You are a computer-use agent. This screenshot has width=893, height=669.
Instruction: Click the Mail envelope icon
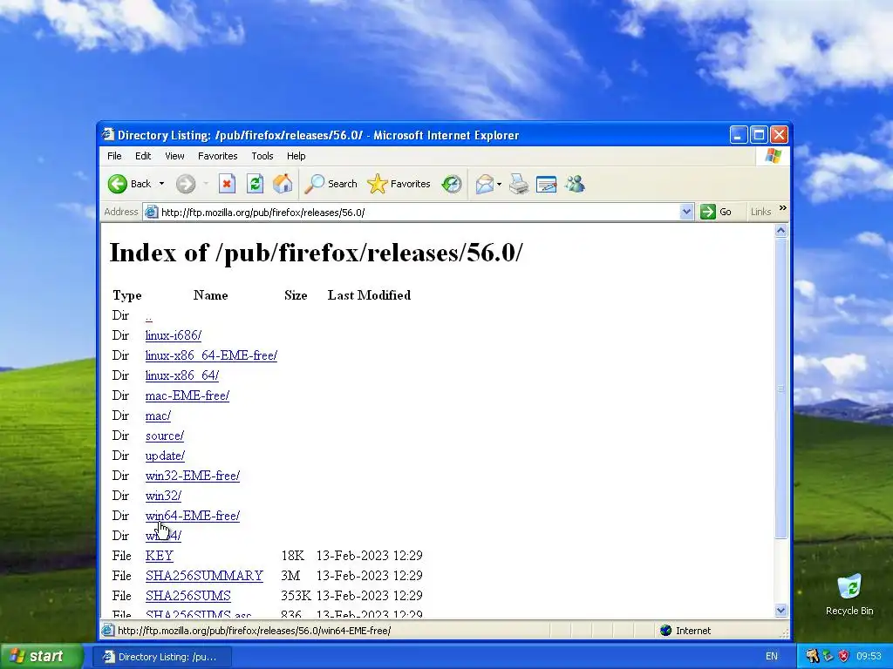[484, 184]
